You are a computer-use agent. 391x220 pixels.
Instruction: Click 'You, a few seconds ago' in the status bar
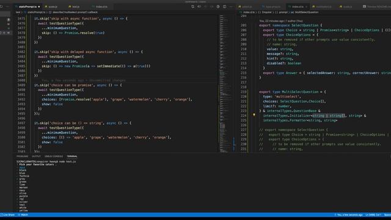[x=348, y=215]
